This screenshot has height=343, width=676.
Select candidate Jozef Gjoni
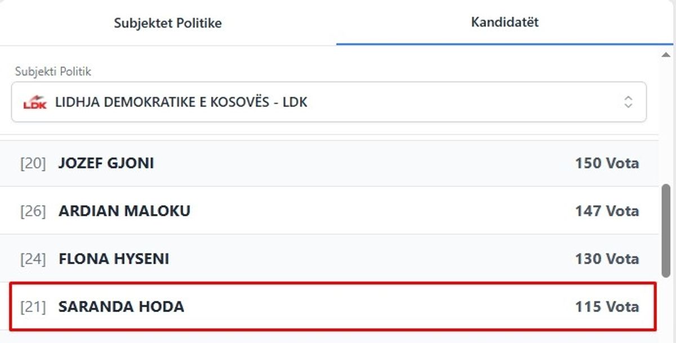(x=106, y=163)
